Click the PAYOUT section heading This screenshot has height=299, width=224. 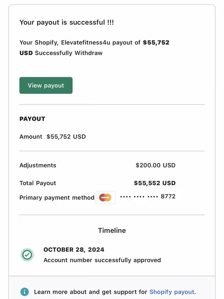tap(32, 119)
